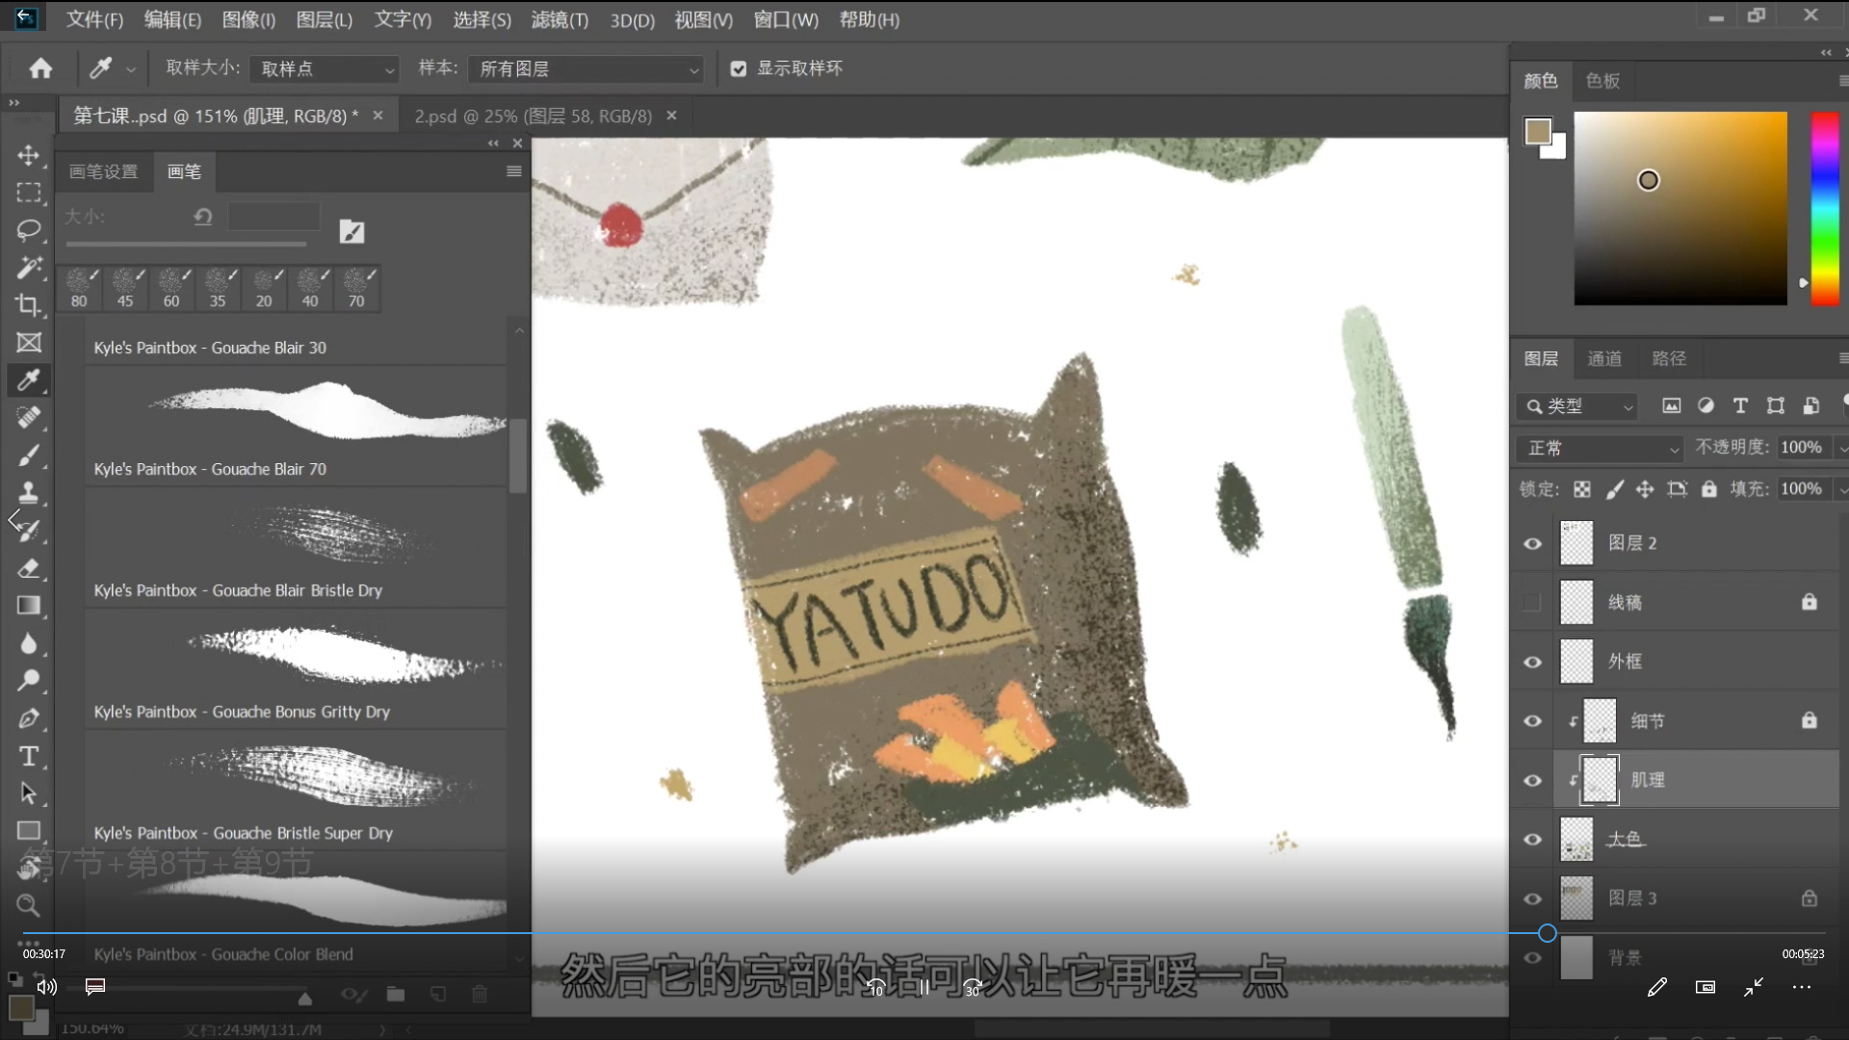Switch to 色板 tab

click(x=1603, y=81)
